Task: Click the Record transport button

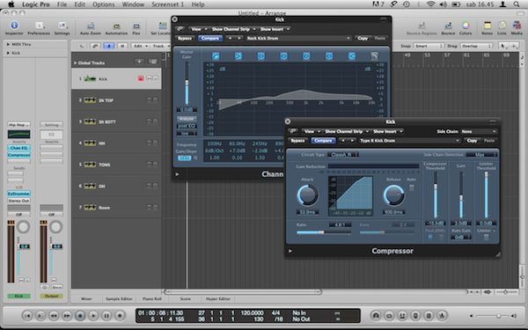Action: point(120,316)
